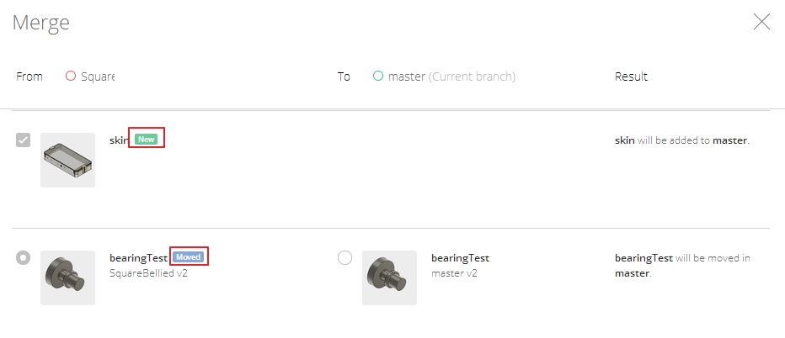Screen dimensions: 785x338
Task: Toggle the skin item checkbox
Action: (24, 140)
